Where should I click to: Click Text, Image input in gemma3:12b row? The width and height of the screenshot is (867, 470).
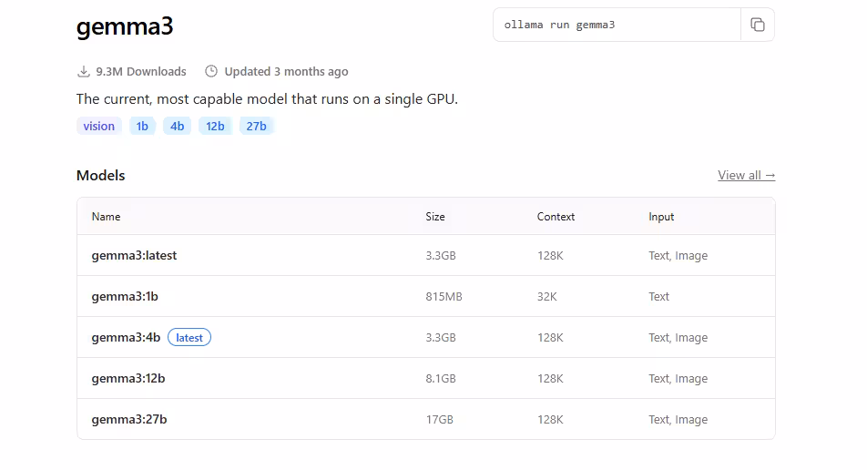(x=678, y=378)
